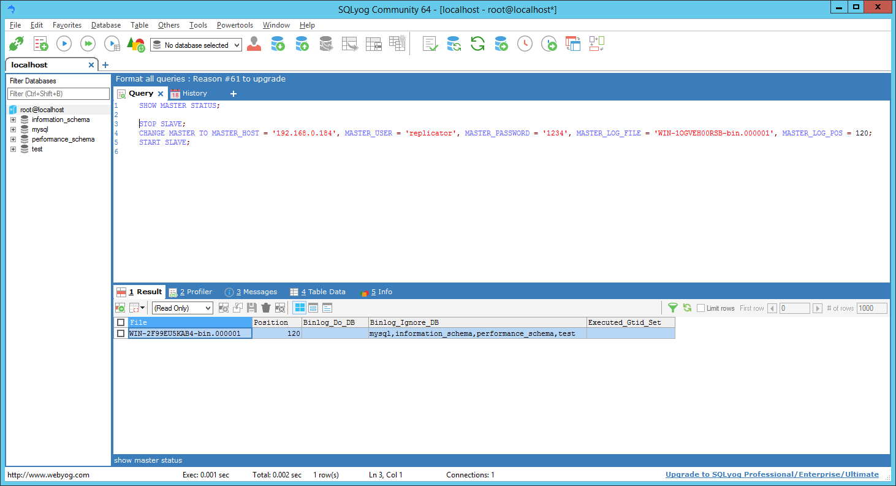Image resolution: width=896 pixels, height=486 pixels.
Task: Click the gray table with arrow icon
Action: [349, 44]
